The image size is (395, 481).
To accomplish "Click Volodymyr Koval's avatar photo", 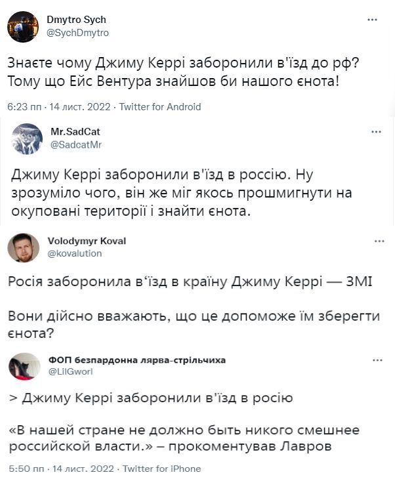I will pyautogui.click(x=23, y=247).
